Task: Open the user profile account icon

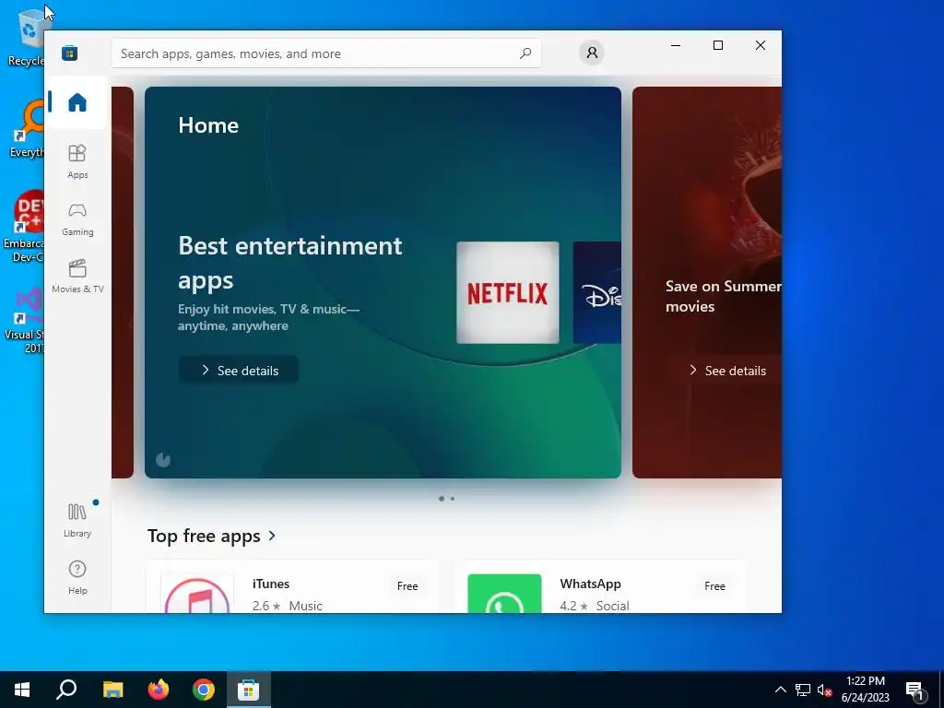Action: point(592,53)
